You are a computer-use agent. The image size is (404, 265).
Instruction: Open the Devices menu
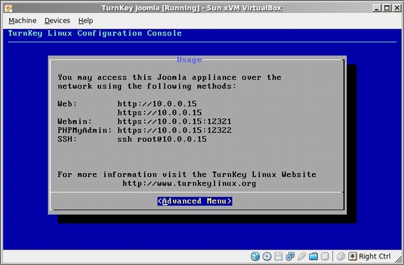[x=57, y=21]
